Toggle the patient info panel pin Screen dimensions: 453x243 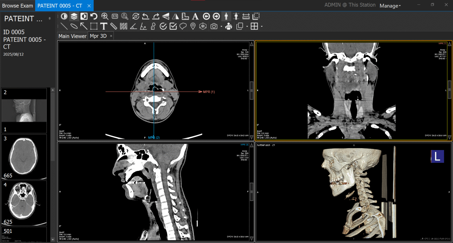click(x=50, y=18)
